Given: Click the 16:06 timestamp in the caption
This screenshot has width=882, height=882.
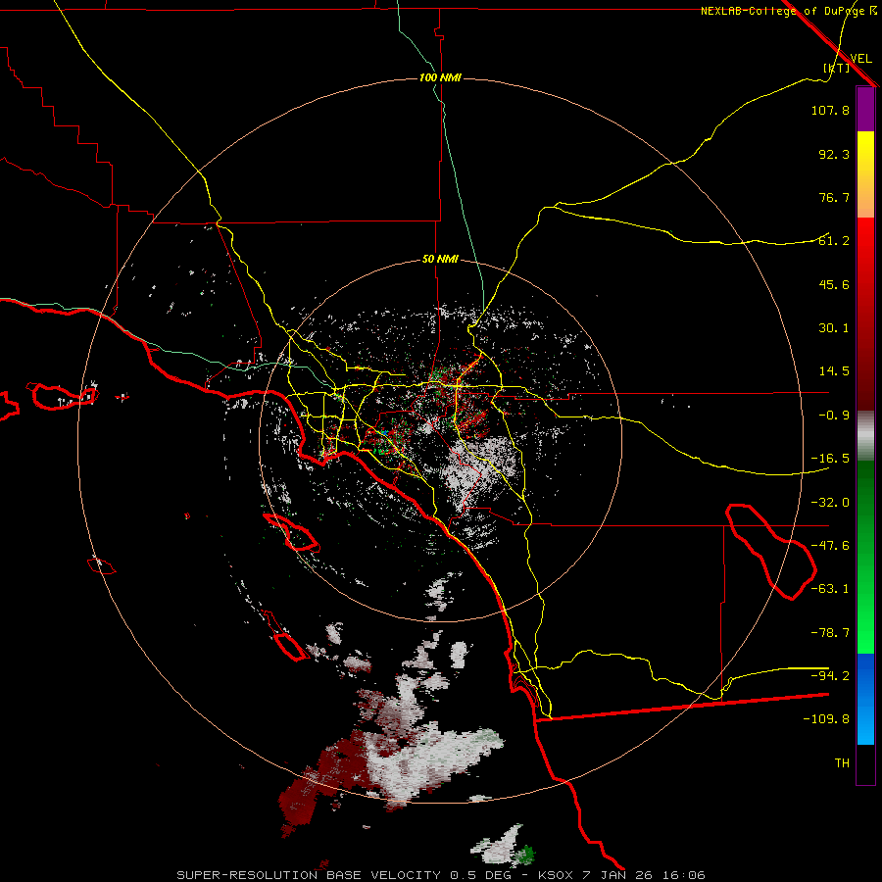Looking at the screenshot, I should pos(683,875).
